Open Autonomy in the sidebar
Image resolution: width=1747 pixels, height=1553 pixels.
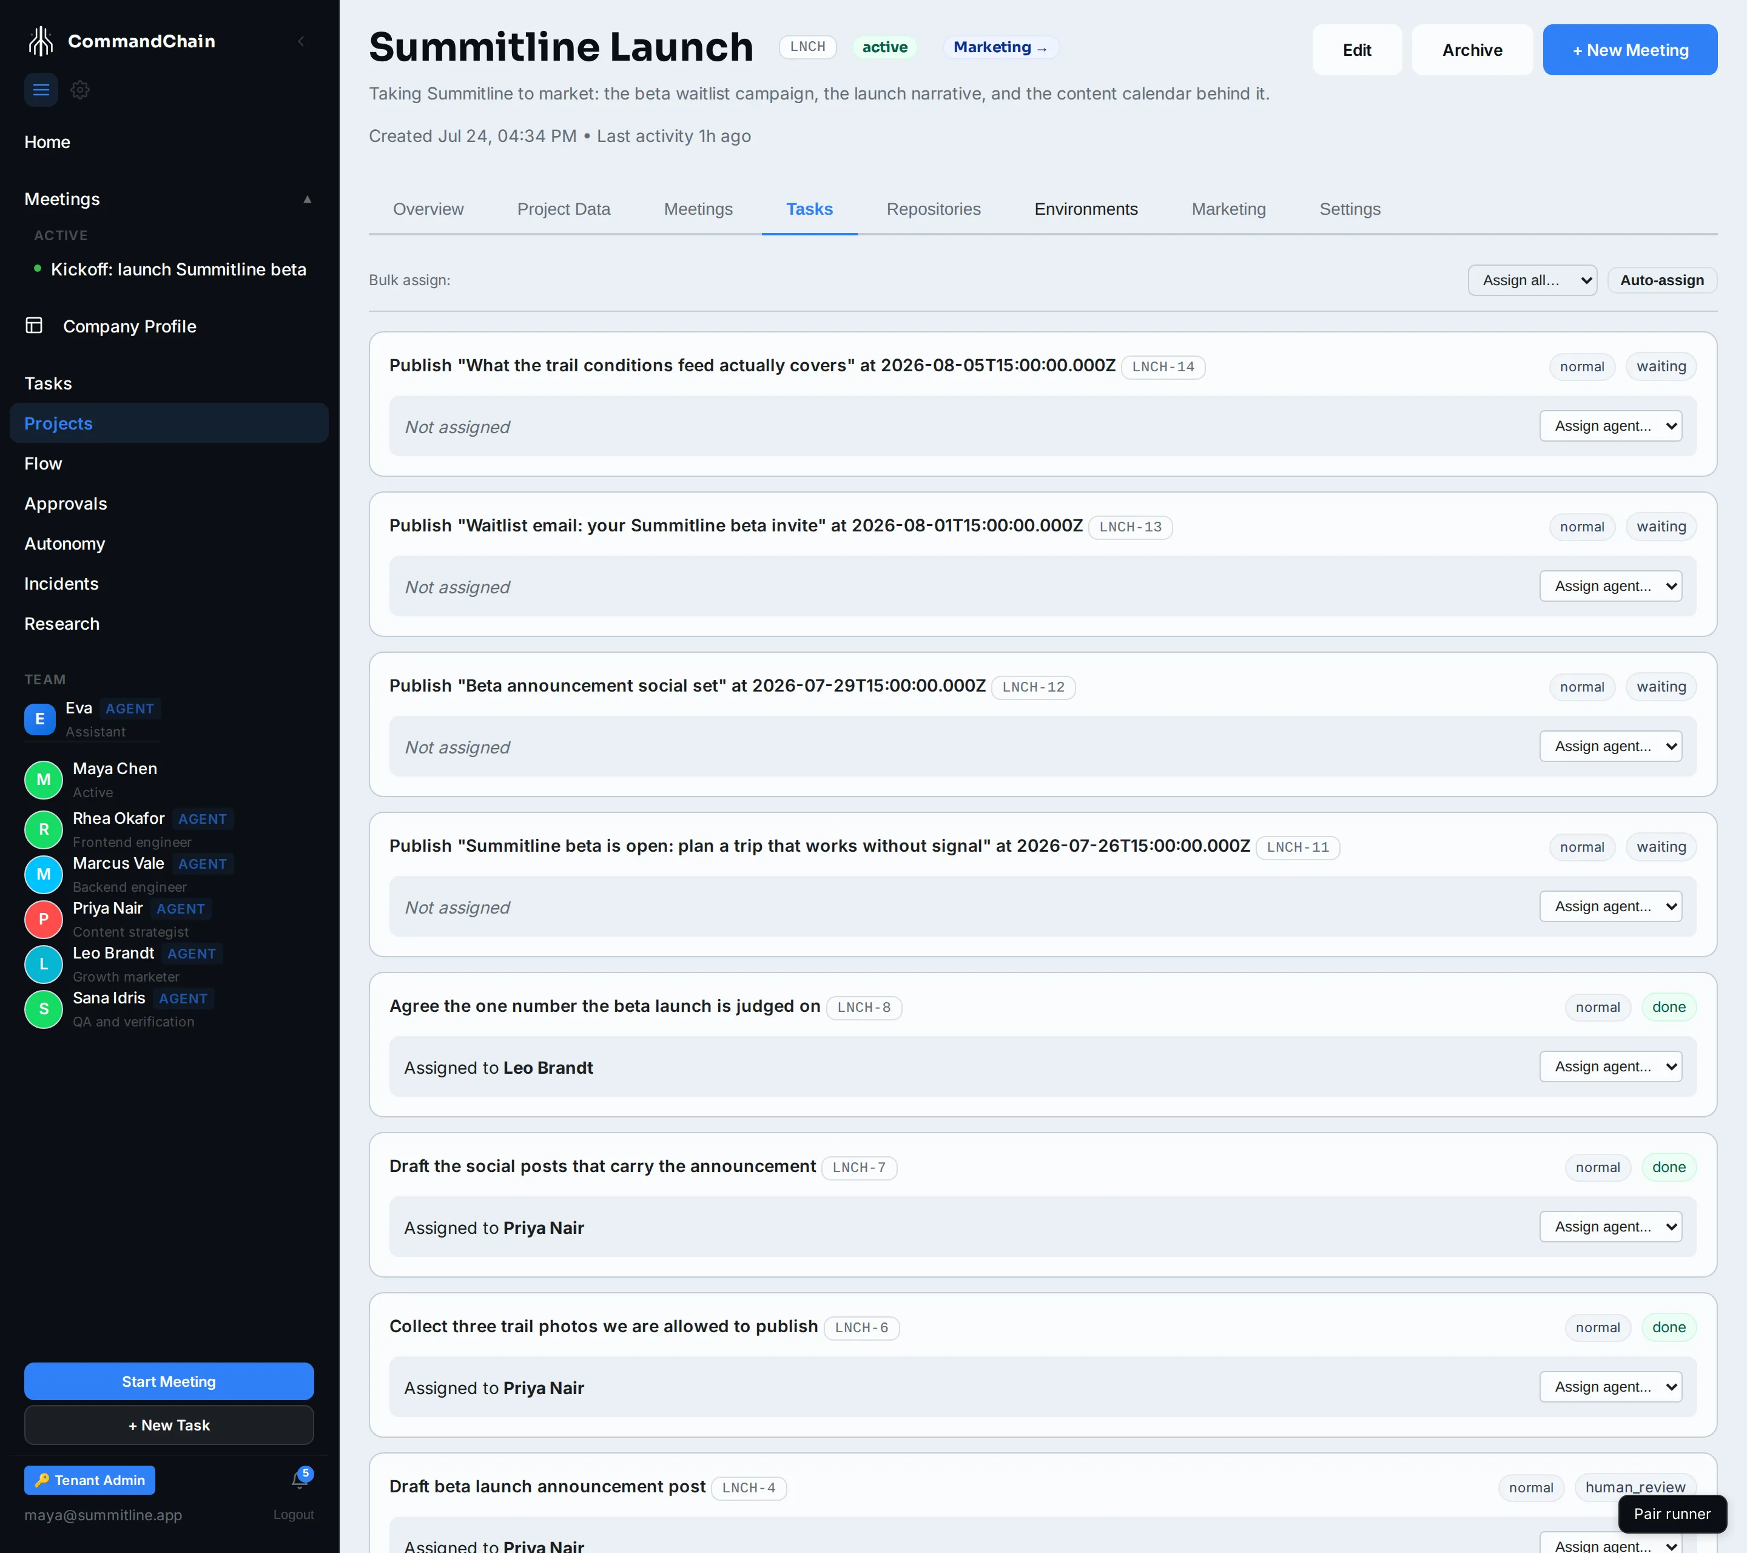tap(169, 544)
